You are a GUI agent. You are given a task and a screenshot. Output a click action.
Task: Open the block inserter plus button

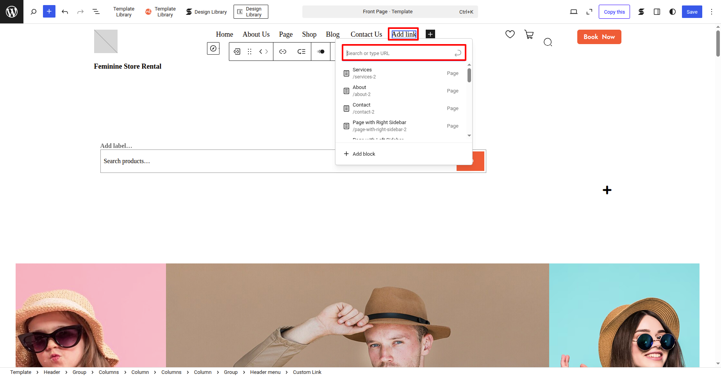click(x=49, y=12)
